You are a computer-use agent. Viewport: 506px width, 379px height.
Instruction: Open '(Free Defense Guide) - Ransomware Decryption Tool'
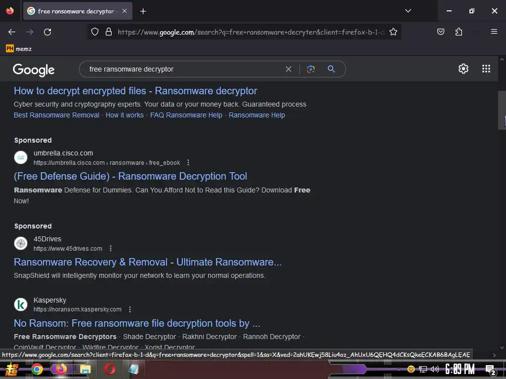point(130,176)
